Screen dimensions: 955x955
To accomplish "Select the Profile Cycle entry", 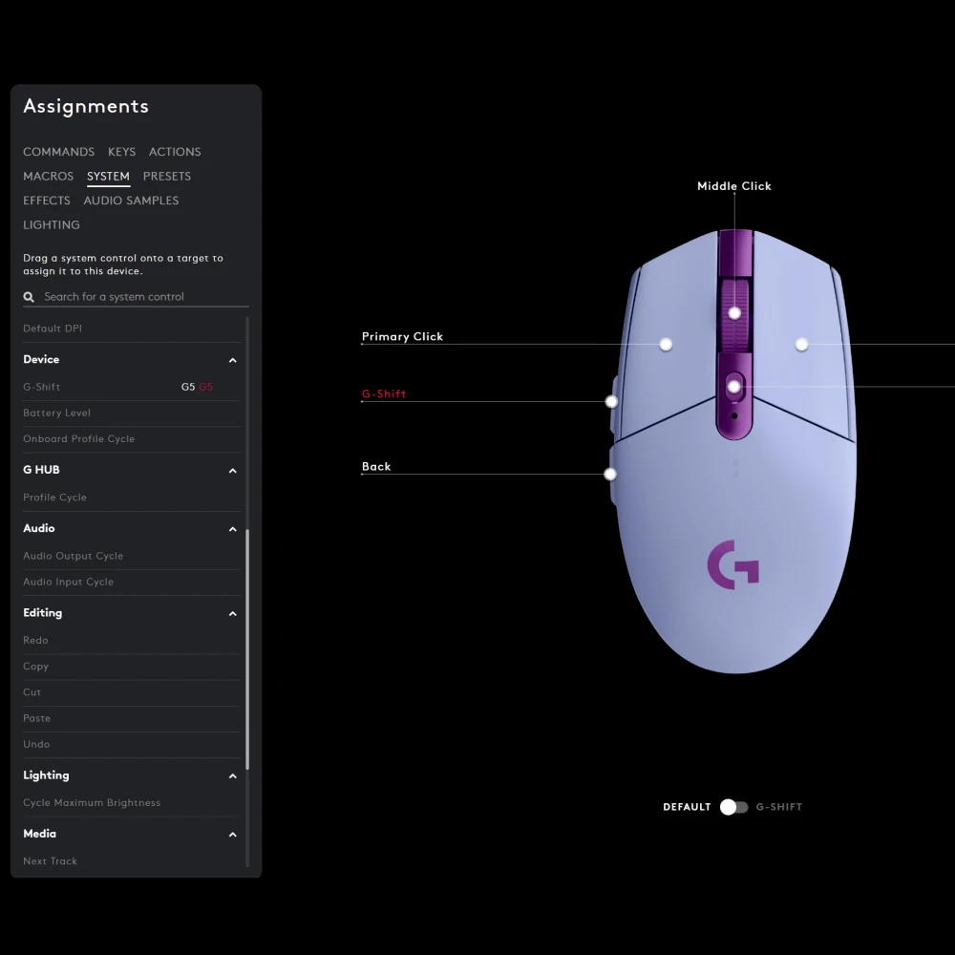I will coord(132,497).
